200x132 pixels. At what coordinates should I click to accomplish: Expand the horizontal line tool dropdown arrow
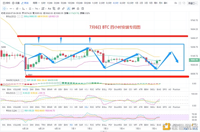point(14,9)
